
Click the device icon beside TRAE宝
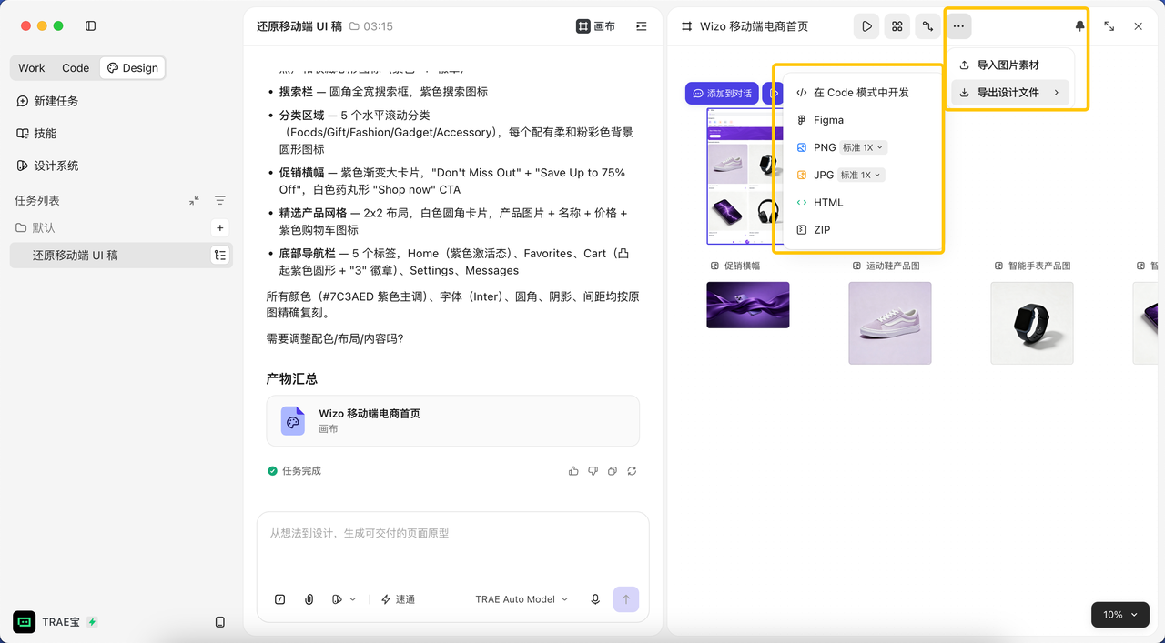[x=219, y=622]
